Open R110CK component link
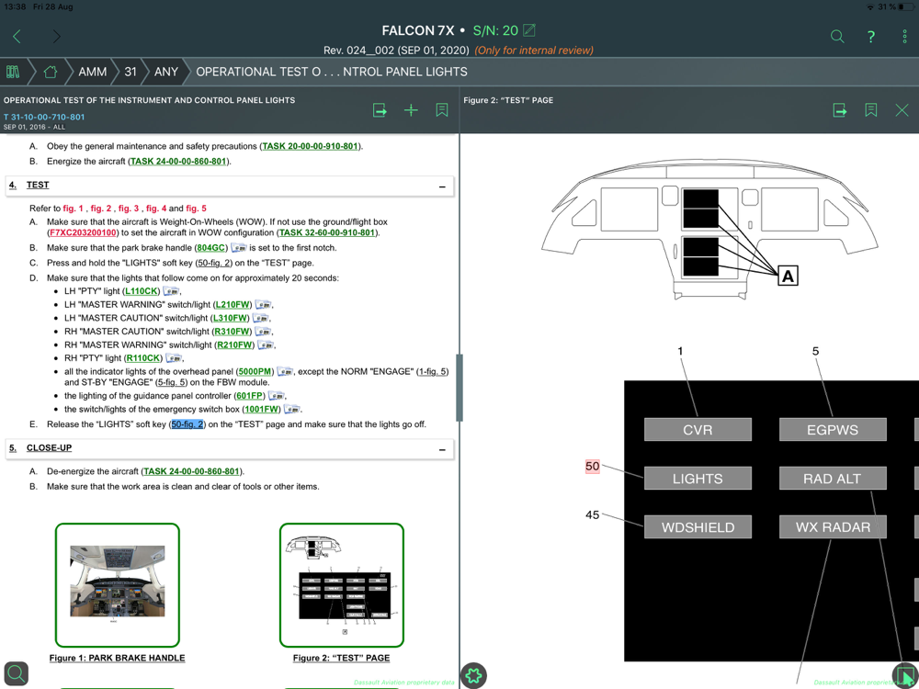This screenshot has height=689, width=919. coord(143,358)
